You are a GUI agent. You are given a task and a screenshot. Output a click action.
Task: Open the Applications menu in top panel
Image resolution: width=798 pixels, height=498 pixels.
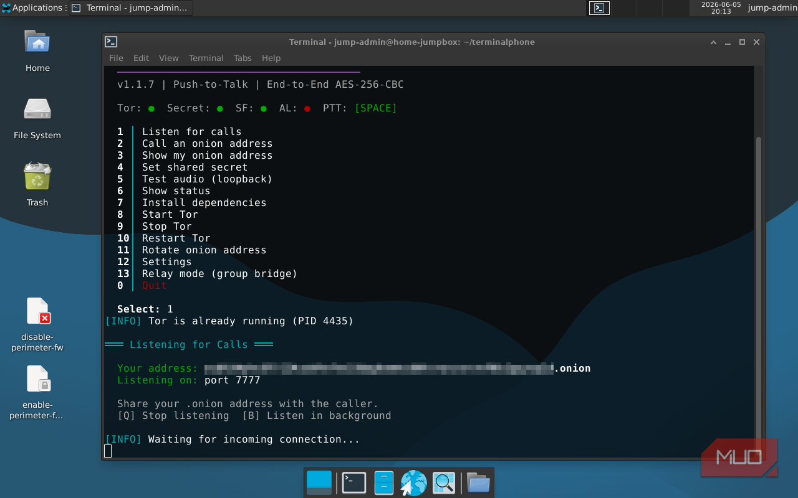click(x=34, y=8)
